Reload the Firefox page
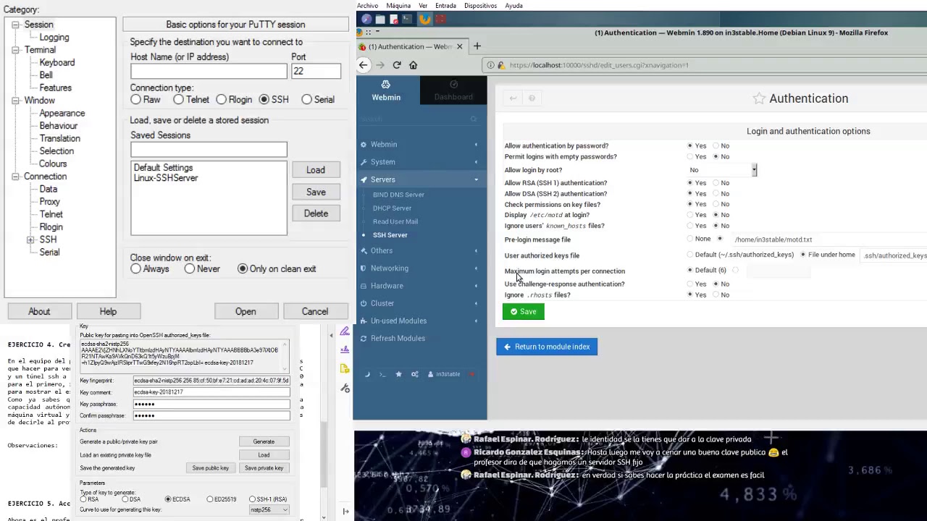Screen dimensions: 927x521 (397, 65)
